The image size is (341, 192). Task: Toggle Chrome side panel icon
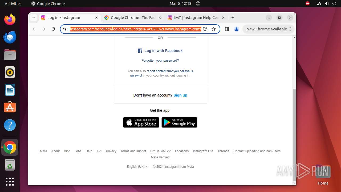click(227, 29)
